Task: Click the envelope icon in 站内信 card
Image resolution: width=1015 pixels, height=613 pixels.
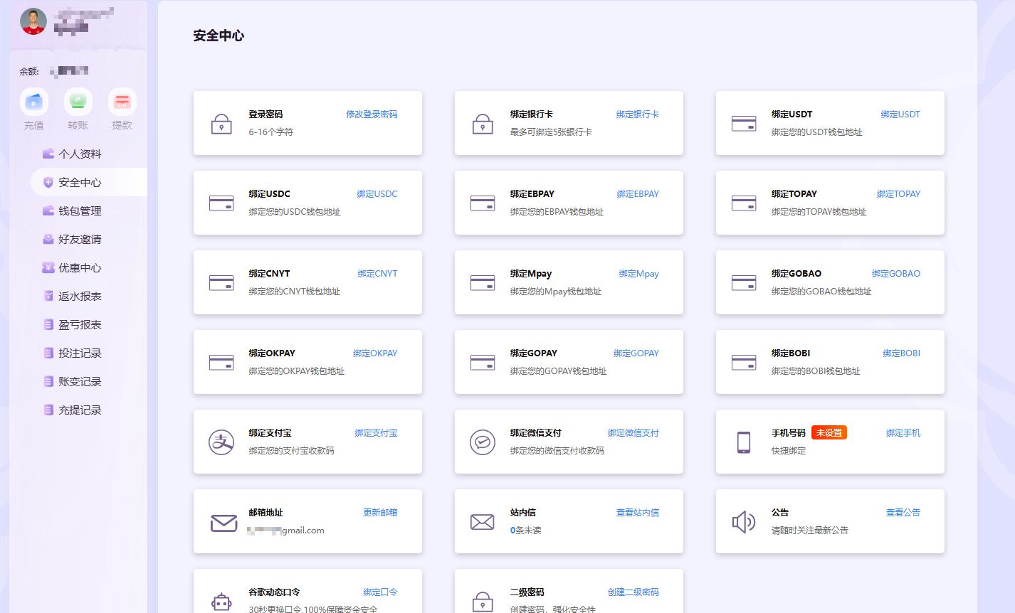Action: coord(483,522)
